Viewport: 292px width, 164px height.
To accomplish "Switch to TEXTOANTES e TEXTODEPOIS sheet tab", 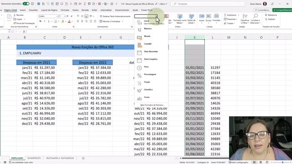I will [x=60, y=158].
